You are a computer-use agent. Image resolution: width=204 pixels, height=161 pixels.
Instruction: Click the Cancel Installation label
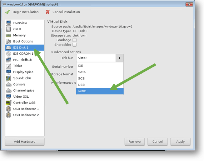pos(66,12)
